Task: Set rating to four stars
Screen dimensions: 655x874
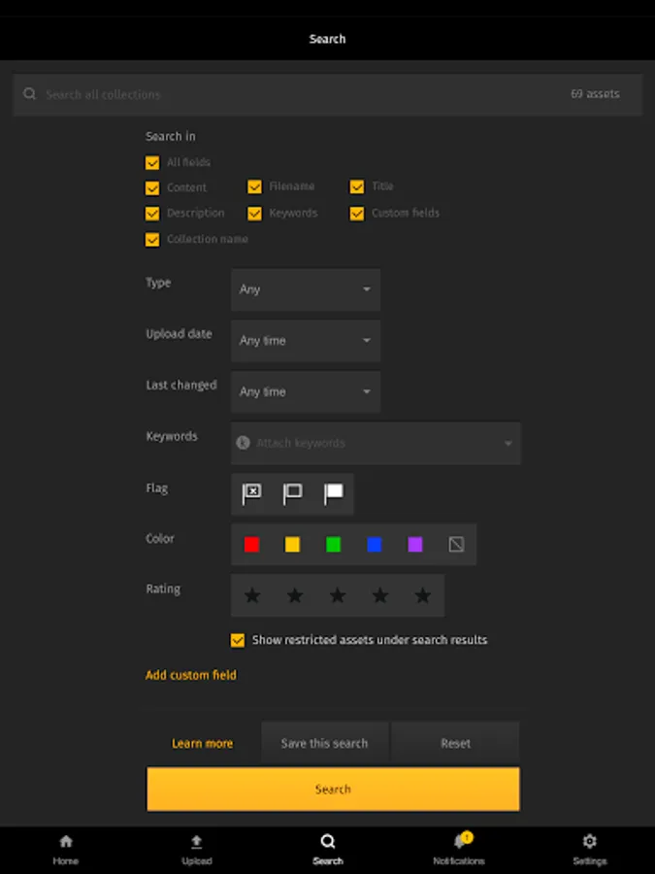Action: pos(380,595)
